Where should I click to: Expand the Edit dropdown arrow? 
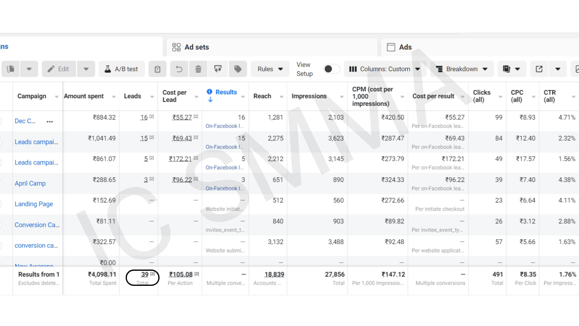pos(86,69)
